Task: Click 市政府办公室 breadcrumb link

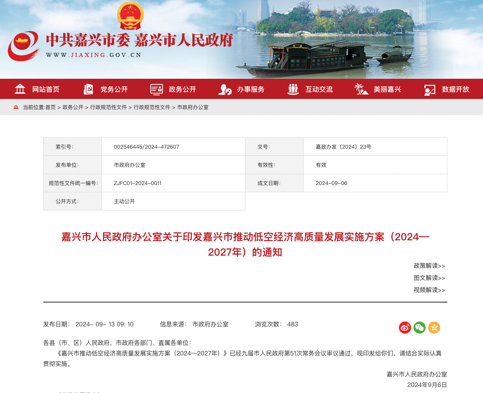Action: (193, 107)
